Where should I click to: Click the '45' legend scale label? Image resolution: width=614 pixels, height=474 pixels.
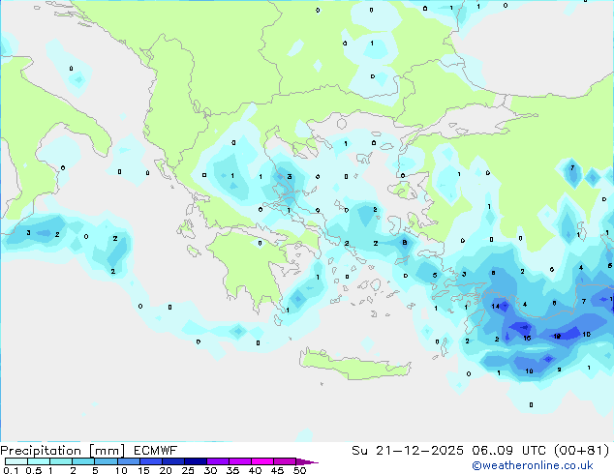(277, 470)
